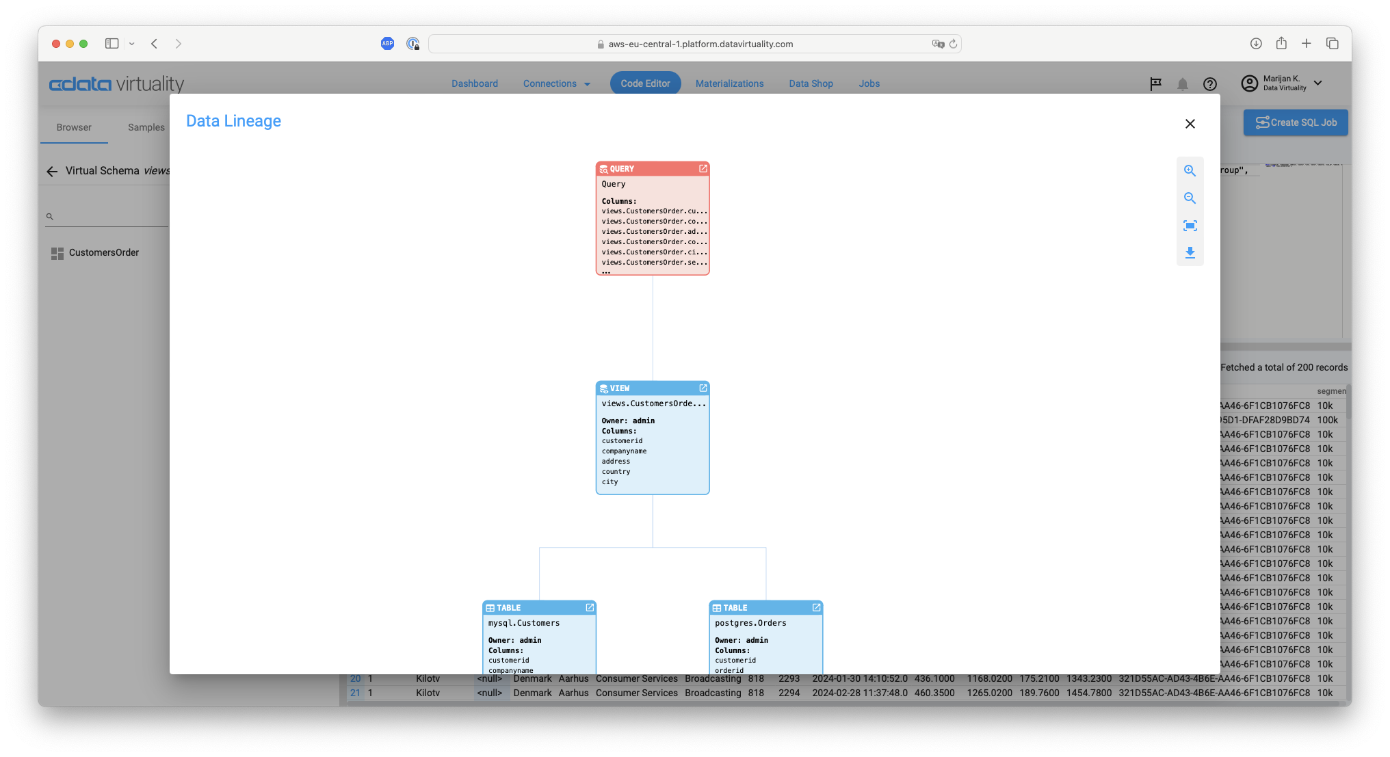This screenshot has height=757, width=1390.
Task: Open the help menu
Action: pyautogui.click(x=1209, y=84)
